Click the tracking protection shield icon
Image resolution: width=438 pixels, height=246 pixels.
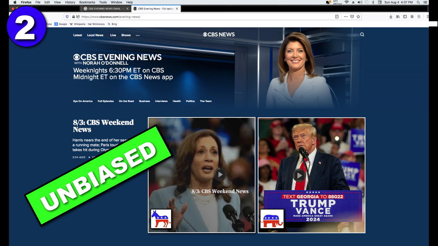click(x=67, y=16)
